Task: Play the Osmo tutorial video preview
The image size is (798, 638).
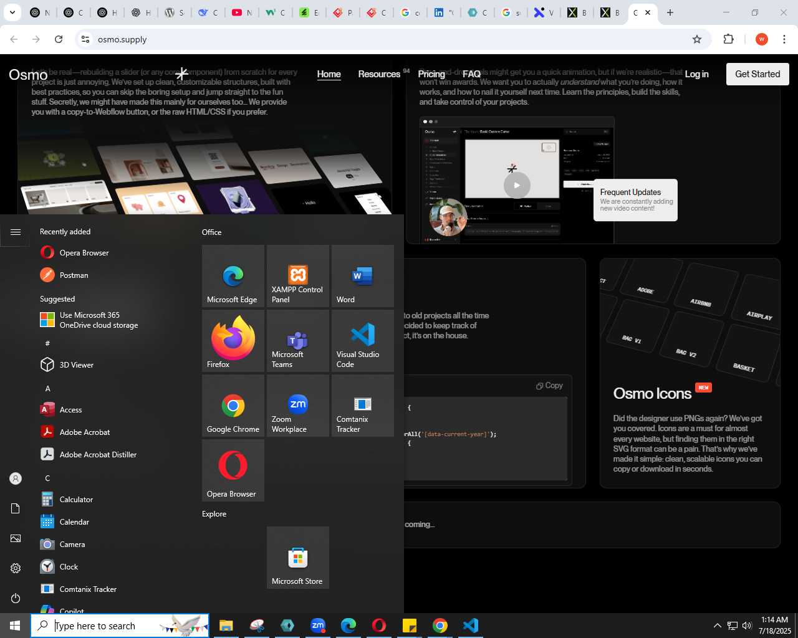Action: pos(517,185)
